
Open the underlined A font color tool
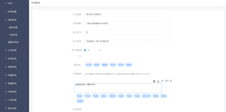158,81
